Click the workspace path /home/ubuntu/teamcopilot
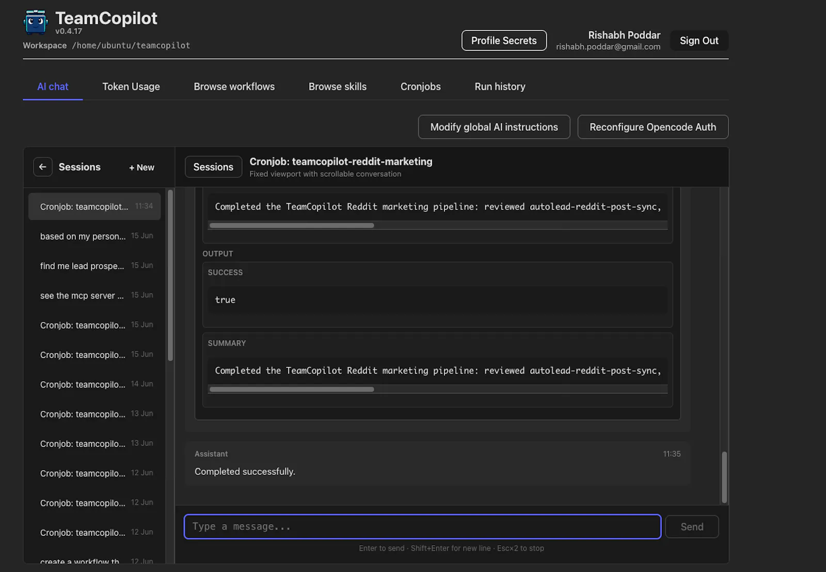Screen dimensions: 826x572 pyautogui.click(x=131, y=45)
